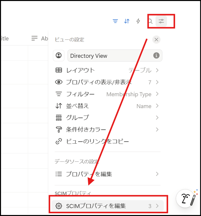Open automations lightning bolt icon
Viewport: 201px width, 216px height.
pyautogui.click(x=138, y=21)
